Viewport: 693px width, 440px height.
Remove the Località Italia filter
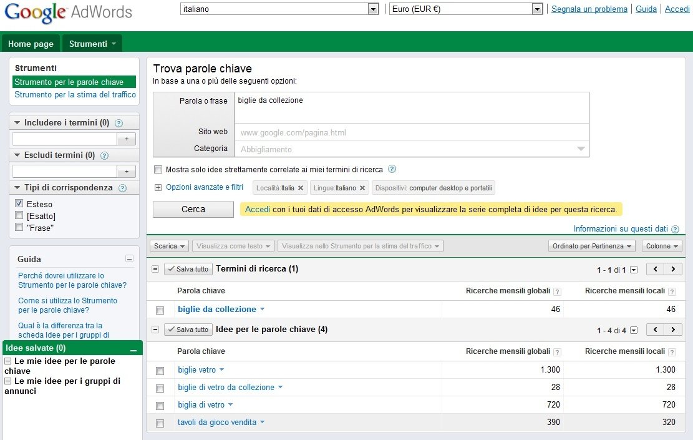[301, 188]
